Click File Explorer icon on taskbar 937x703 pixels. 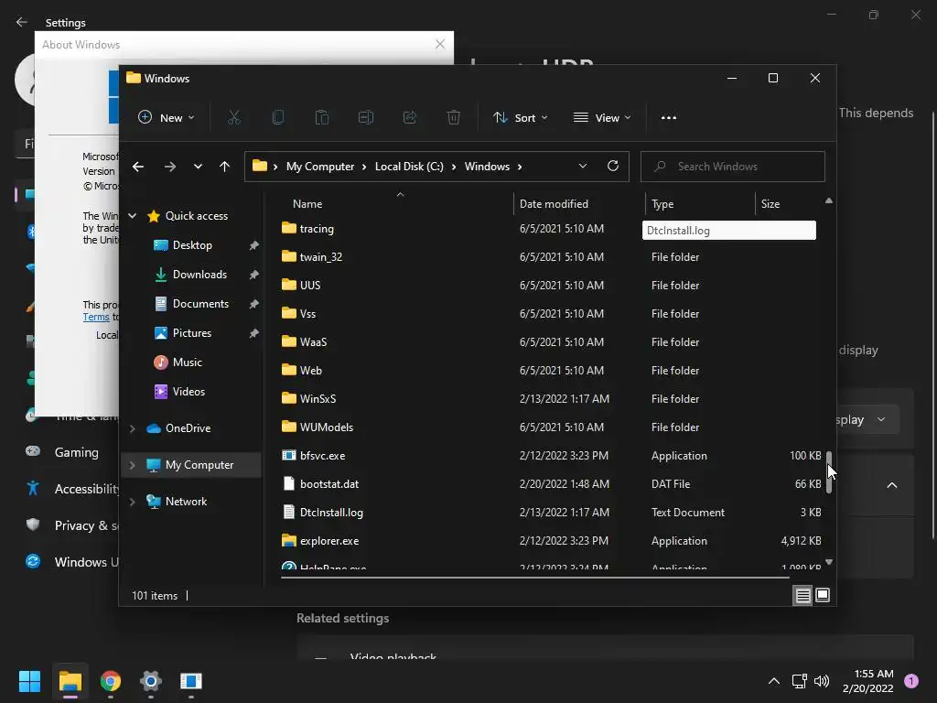pyautogui.click(x=70, y=681)
